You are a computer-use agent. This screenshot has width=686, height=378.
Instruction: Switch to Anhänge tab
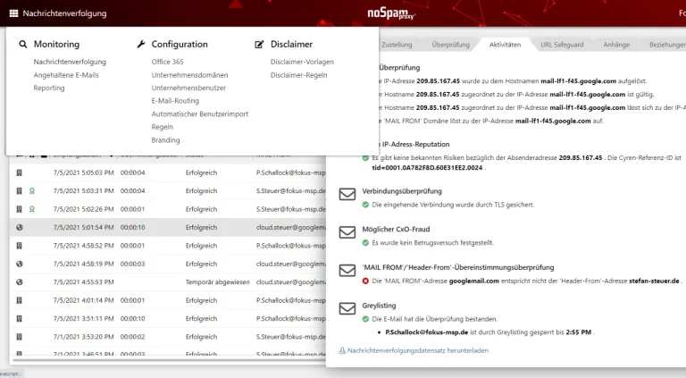pos(616,45)
